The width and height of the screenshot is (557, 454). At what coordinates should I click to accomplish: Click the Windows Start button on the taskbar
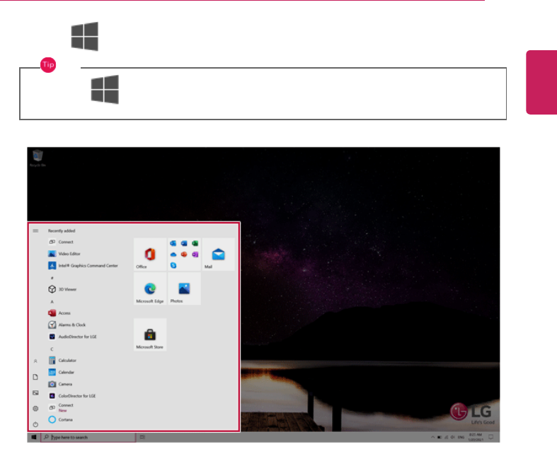[x=34, y=437]
